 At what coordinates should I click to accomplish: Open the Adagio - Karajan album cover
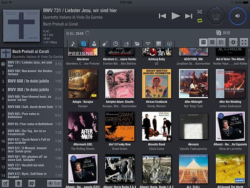pos(83,84)
